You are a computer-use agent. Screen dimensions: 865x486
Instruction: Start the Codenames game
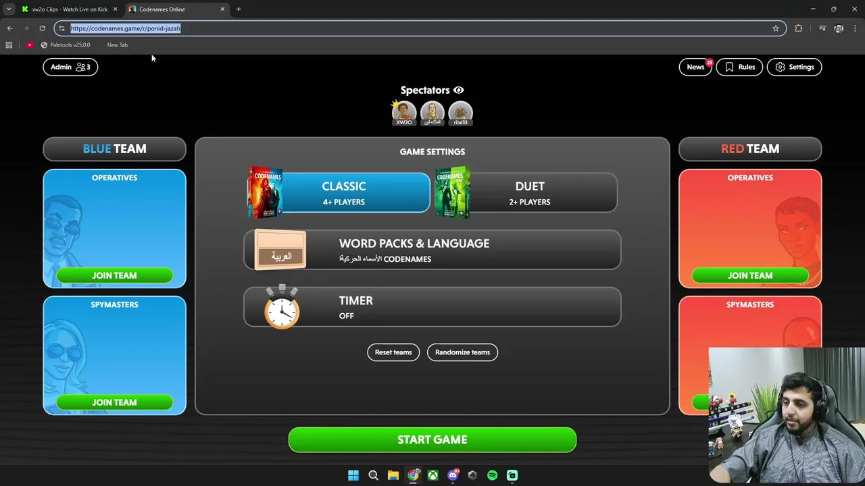tap(432, 439)
